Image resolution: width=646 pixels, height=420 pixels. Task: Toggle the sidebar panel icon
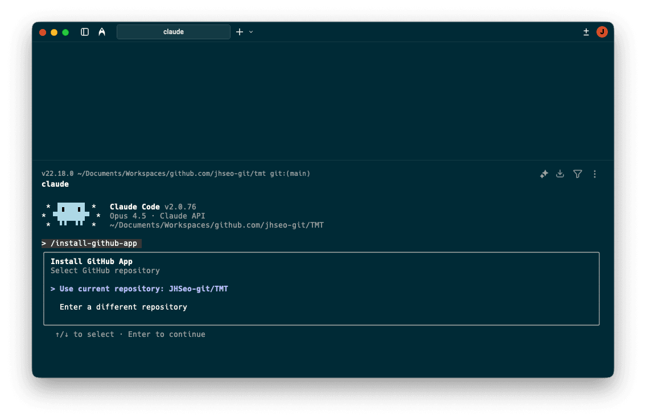tap(84, 32)
